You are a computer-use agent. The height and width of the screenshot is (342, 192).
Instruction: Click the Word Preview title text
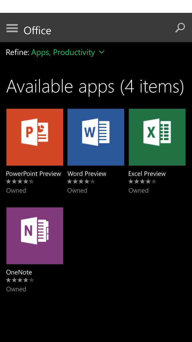tap(87, 174)
